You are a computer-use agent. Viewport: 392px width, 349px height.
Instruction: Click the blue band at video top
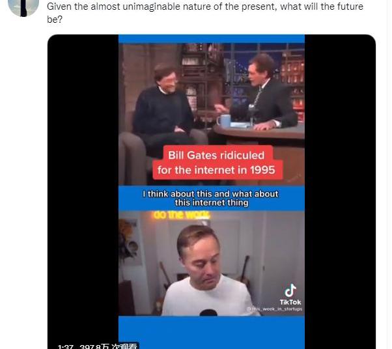(212, 39)
